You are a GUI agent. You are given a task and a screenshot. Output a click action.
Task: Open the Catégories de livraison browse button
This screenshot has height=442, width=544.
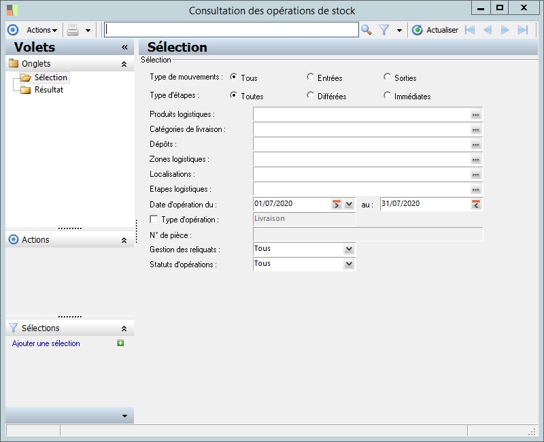475,129
